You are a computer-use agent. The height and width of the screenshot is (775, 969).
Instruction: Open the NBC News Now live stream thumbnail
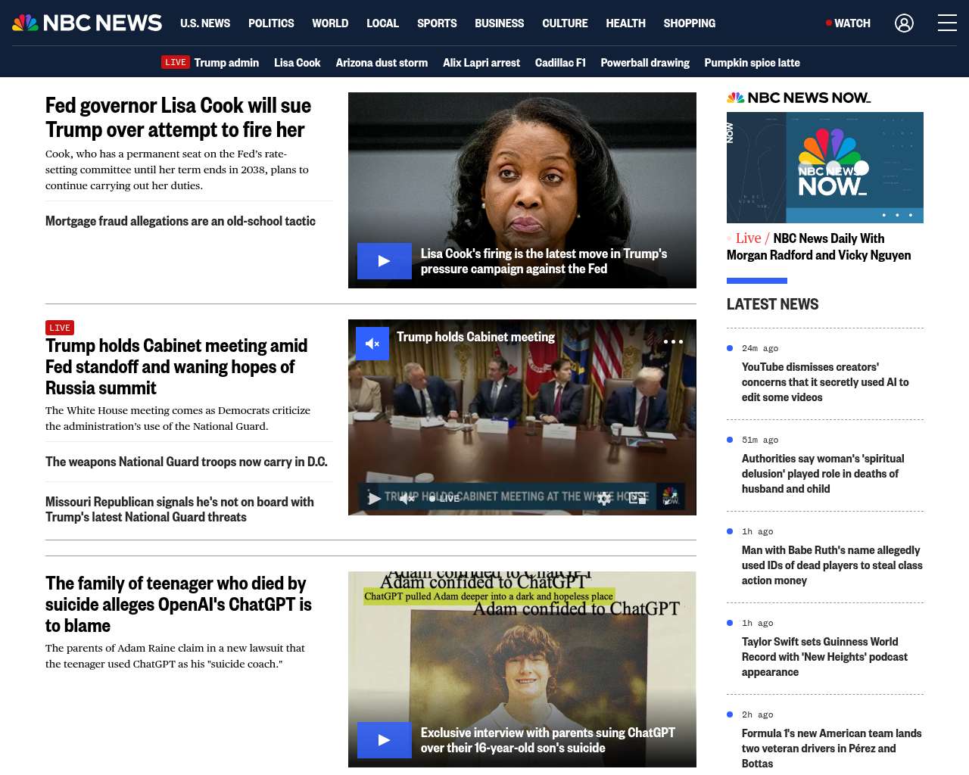point(825,167)
